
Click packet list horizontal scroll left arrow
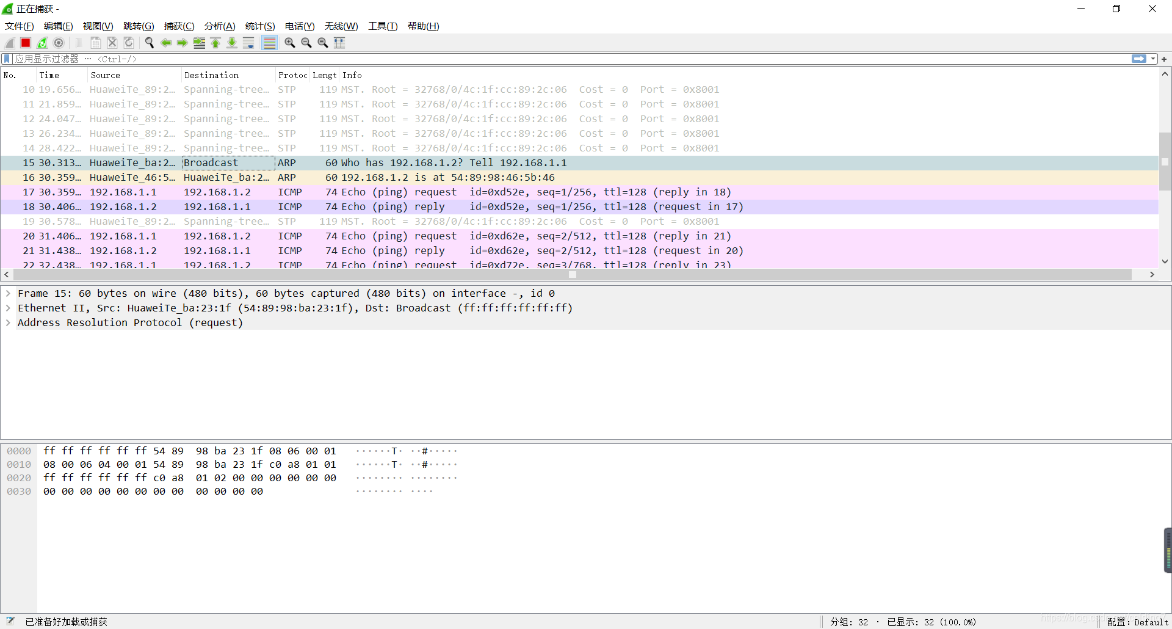(7, 275)
